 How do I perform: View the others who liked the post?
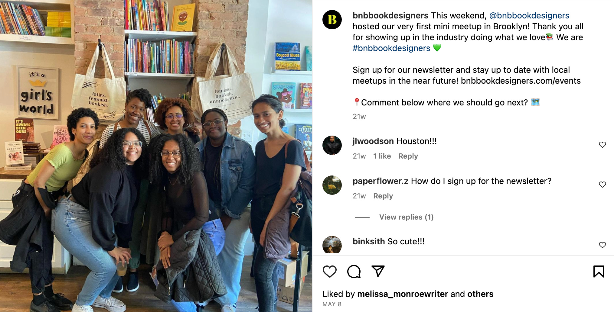click(x=480, y=294)
